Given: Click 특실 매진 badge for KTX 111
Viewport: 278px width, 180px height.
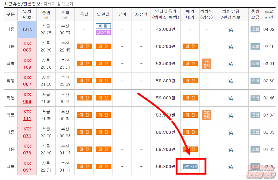Looking at the screenshot, I should (x=84, y=115).
